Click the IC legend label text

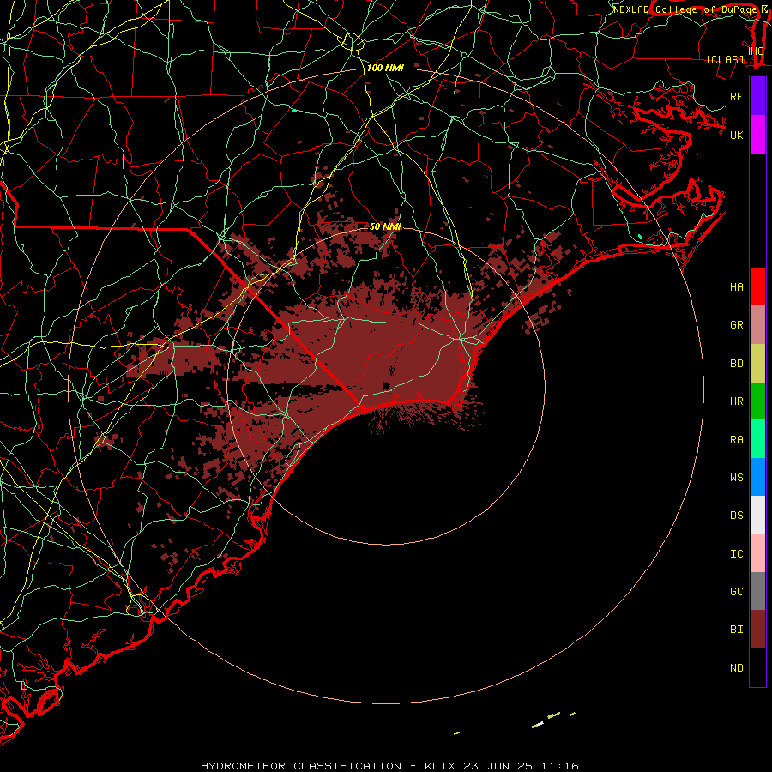pyautogui.click(x=736, y=554)
